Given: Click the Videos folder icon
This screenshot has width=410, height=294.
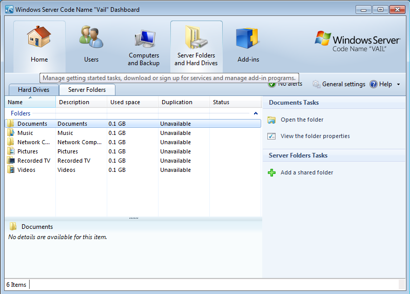Looking at the screenshot, I should click(x=11, y=169).
